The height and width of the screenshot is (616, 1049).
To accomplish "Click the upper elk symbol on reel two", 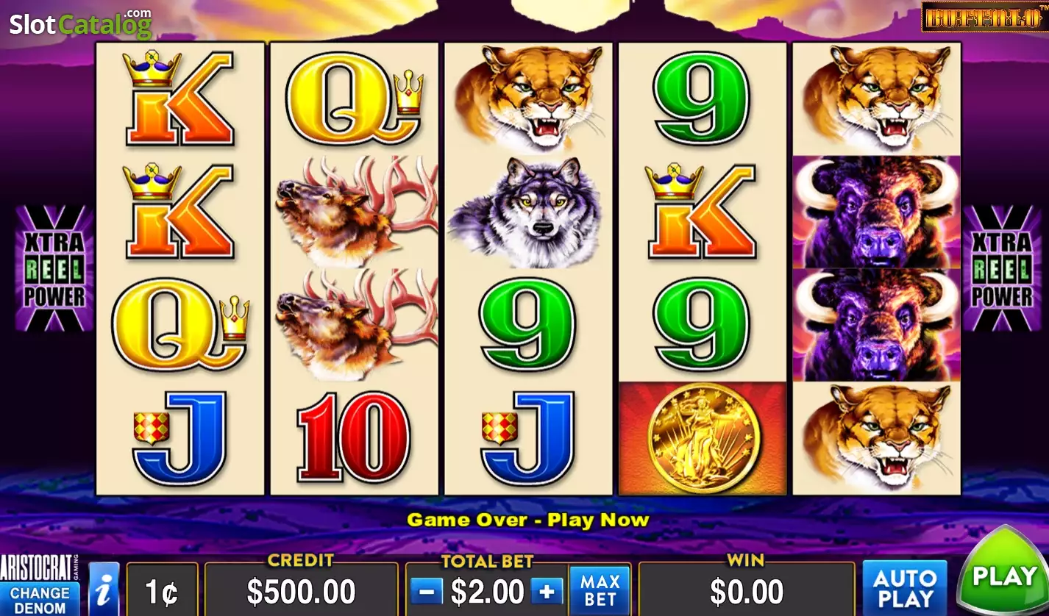I will coord(355,212).
